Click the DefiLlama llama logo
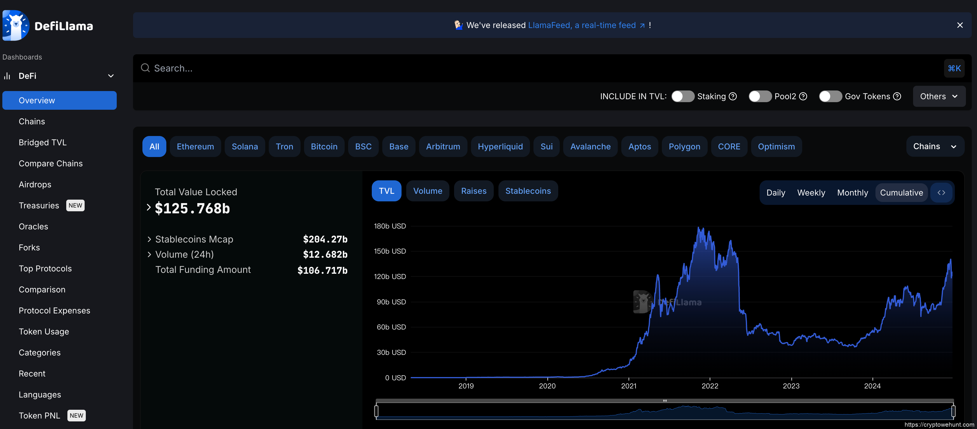 [15, 25]
